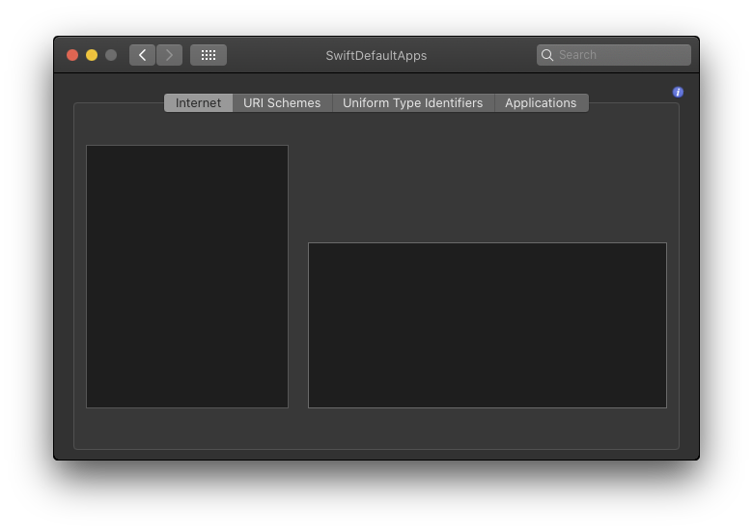The image size is (753, 531).
Task: Click the magnifying glass search icon
Action: point(547,55)
